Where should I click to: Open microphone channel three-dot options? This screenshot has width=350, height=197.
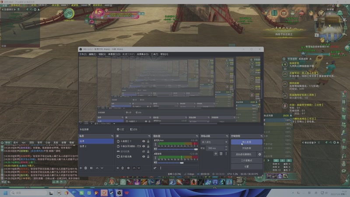pyautogui.click(x=155, y=145)
